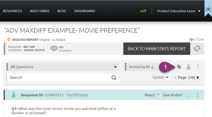Expand the All Questions dropdown

click(62, 67)
